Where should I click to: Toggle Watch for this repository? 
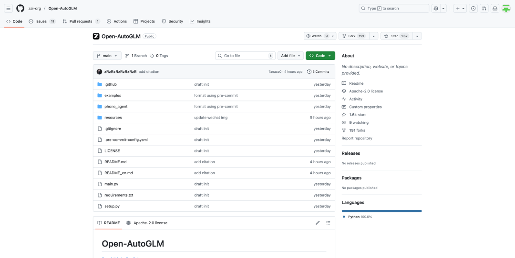[317, 36]
